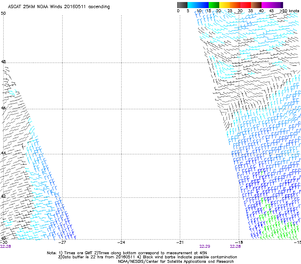This screenshot has width=301, height=264.
Task: Select the yellow 20-25 knots color bar segment
Action: 225,5
